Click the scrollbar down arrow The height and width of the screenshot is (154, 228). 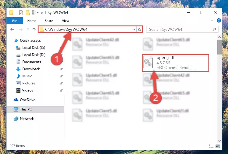[x=220, y=140]
